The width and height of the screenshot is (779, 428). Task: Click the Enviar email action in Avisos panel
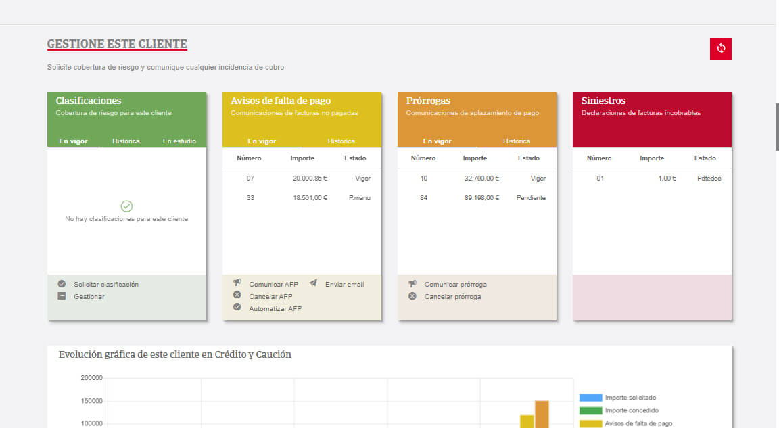coord(345,284)
